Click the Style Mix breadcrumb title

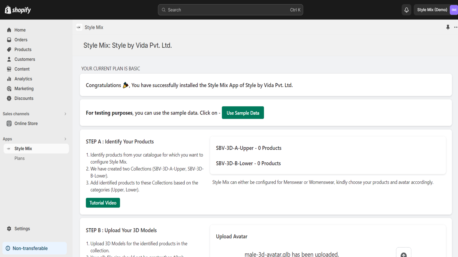pyautogui.click(x=94, y=27)
